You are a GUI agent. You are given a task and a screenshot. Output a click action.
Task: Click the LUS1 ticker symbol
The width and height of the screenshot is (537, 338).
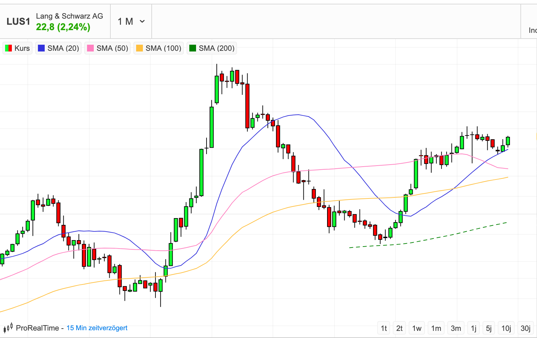click(18, 22)
